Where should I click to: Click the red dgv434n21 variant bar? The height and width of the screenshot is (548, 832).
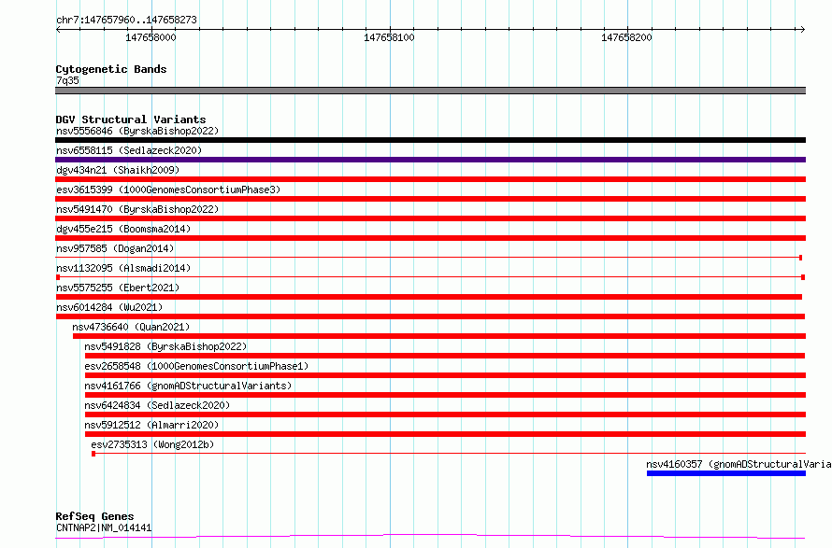coord(430,179)
